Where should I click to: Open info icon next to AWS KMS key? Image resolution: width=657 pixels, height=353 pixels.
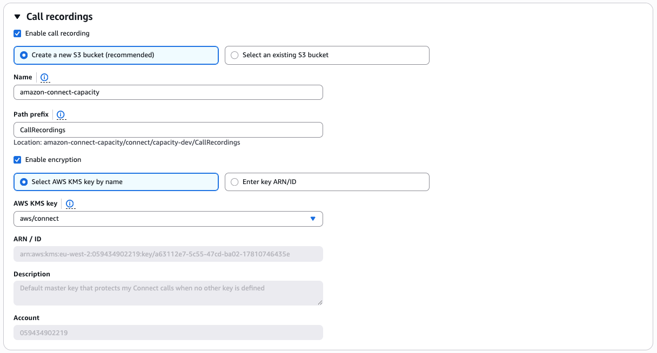coord(70,204)
